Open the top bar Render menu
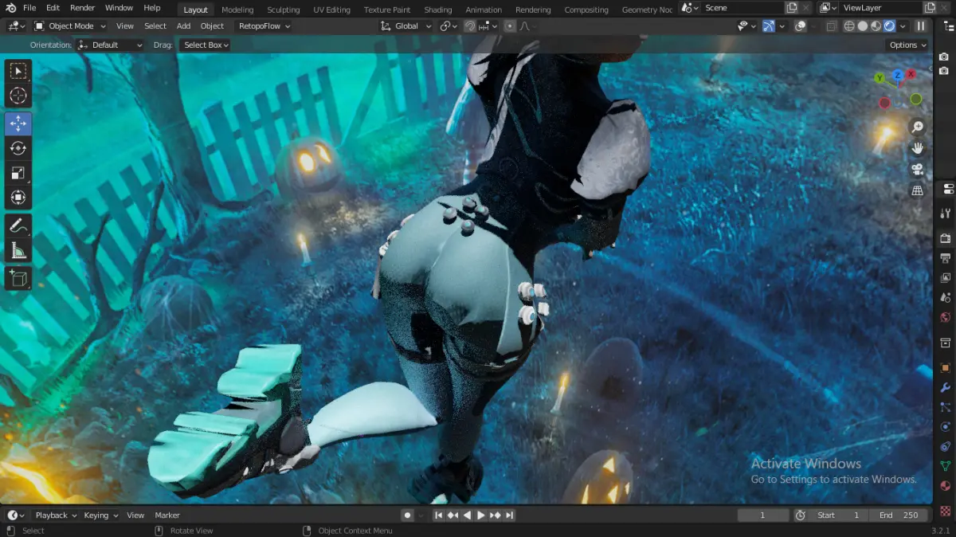956x537 pixels. click(x=82, y=8)
